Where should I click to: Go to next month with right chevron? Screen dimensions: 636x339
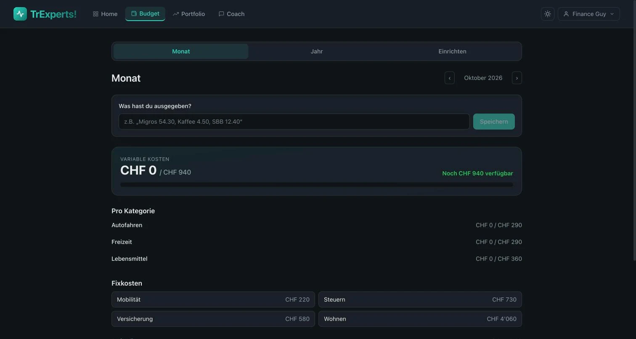(517, 78)
